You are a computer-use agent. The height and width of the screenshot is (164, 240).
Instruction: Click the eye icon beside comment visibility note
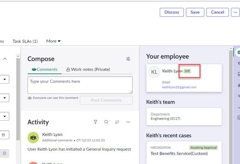click(30, 98)
